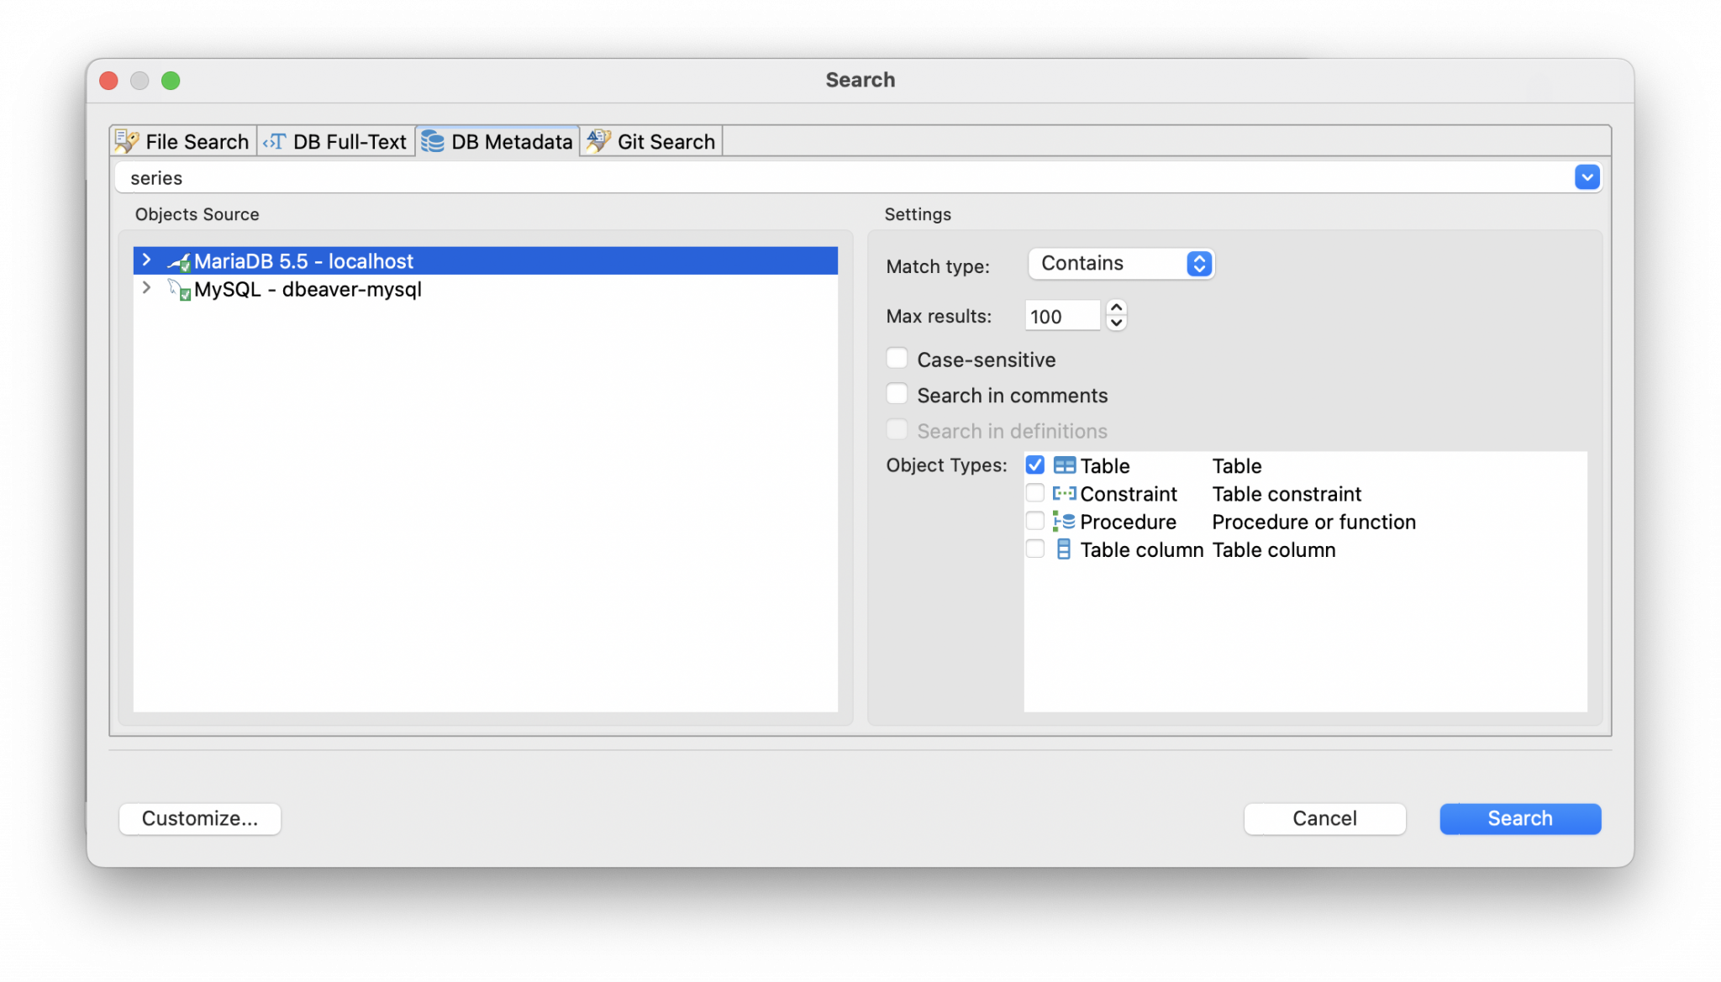Click the Cancel button
The image size is (1721, 982).
click(1324, 818)
